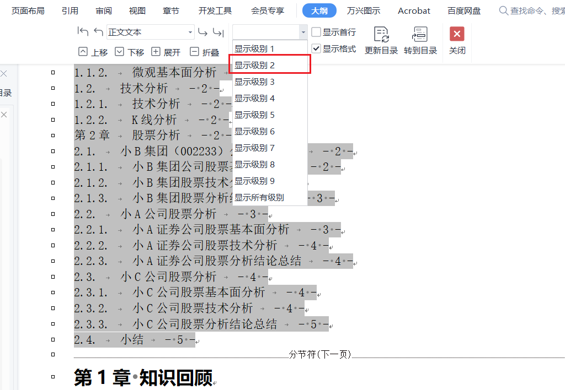
Task: Choose 显示所有级别 in the dropdown
Action: pos(259,197)
